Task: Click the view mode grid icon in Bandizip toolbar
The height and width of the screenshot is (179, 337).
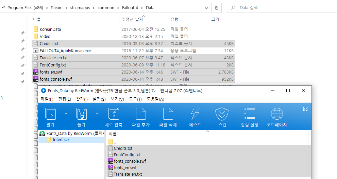Action: (x=305, y=109)
